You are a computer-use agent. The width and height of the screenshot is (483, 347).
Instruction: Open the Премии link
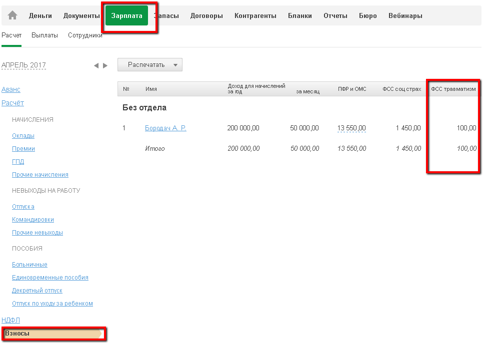coord(23,149)
